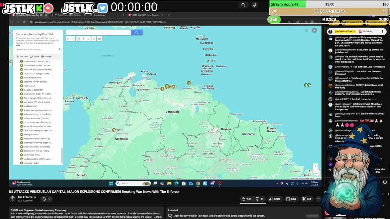
Task: Open notification bell dropdown for The Enforcer
Action: (x=46, y=199)
